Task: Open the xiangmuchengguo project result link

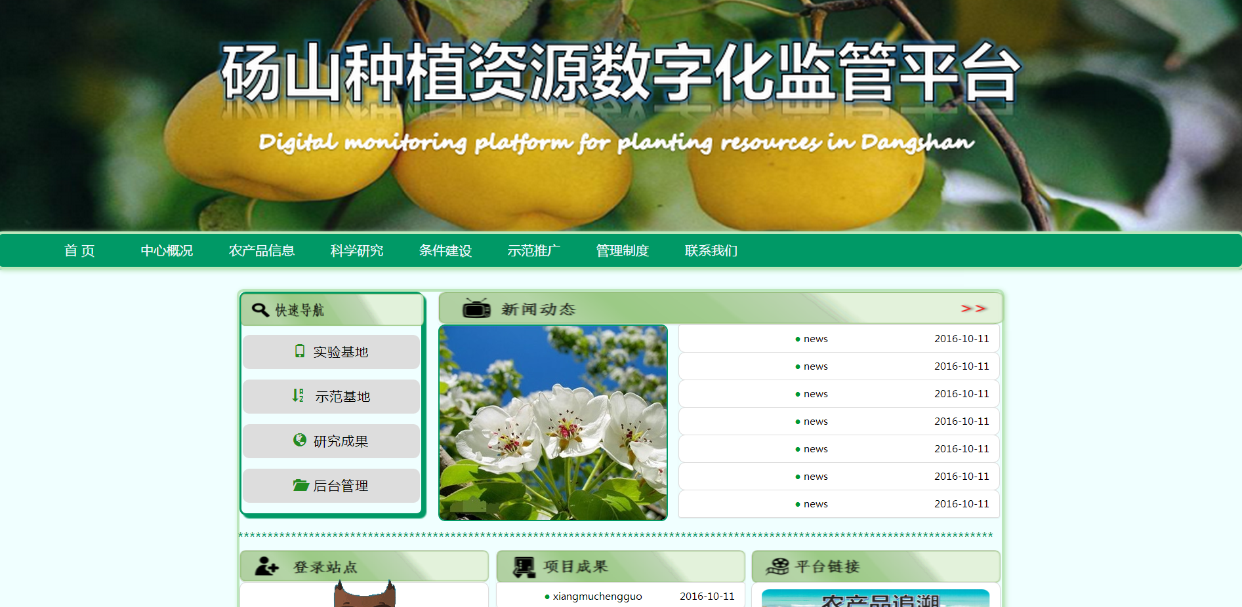Action: click(x=597, y=597)
